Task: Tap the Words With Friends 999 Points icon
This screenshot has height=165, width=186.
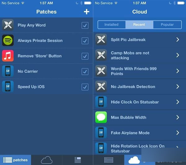Action: click(x=101, y=71)
